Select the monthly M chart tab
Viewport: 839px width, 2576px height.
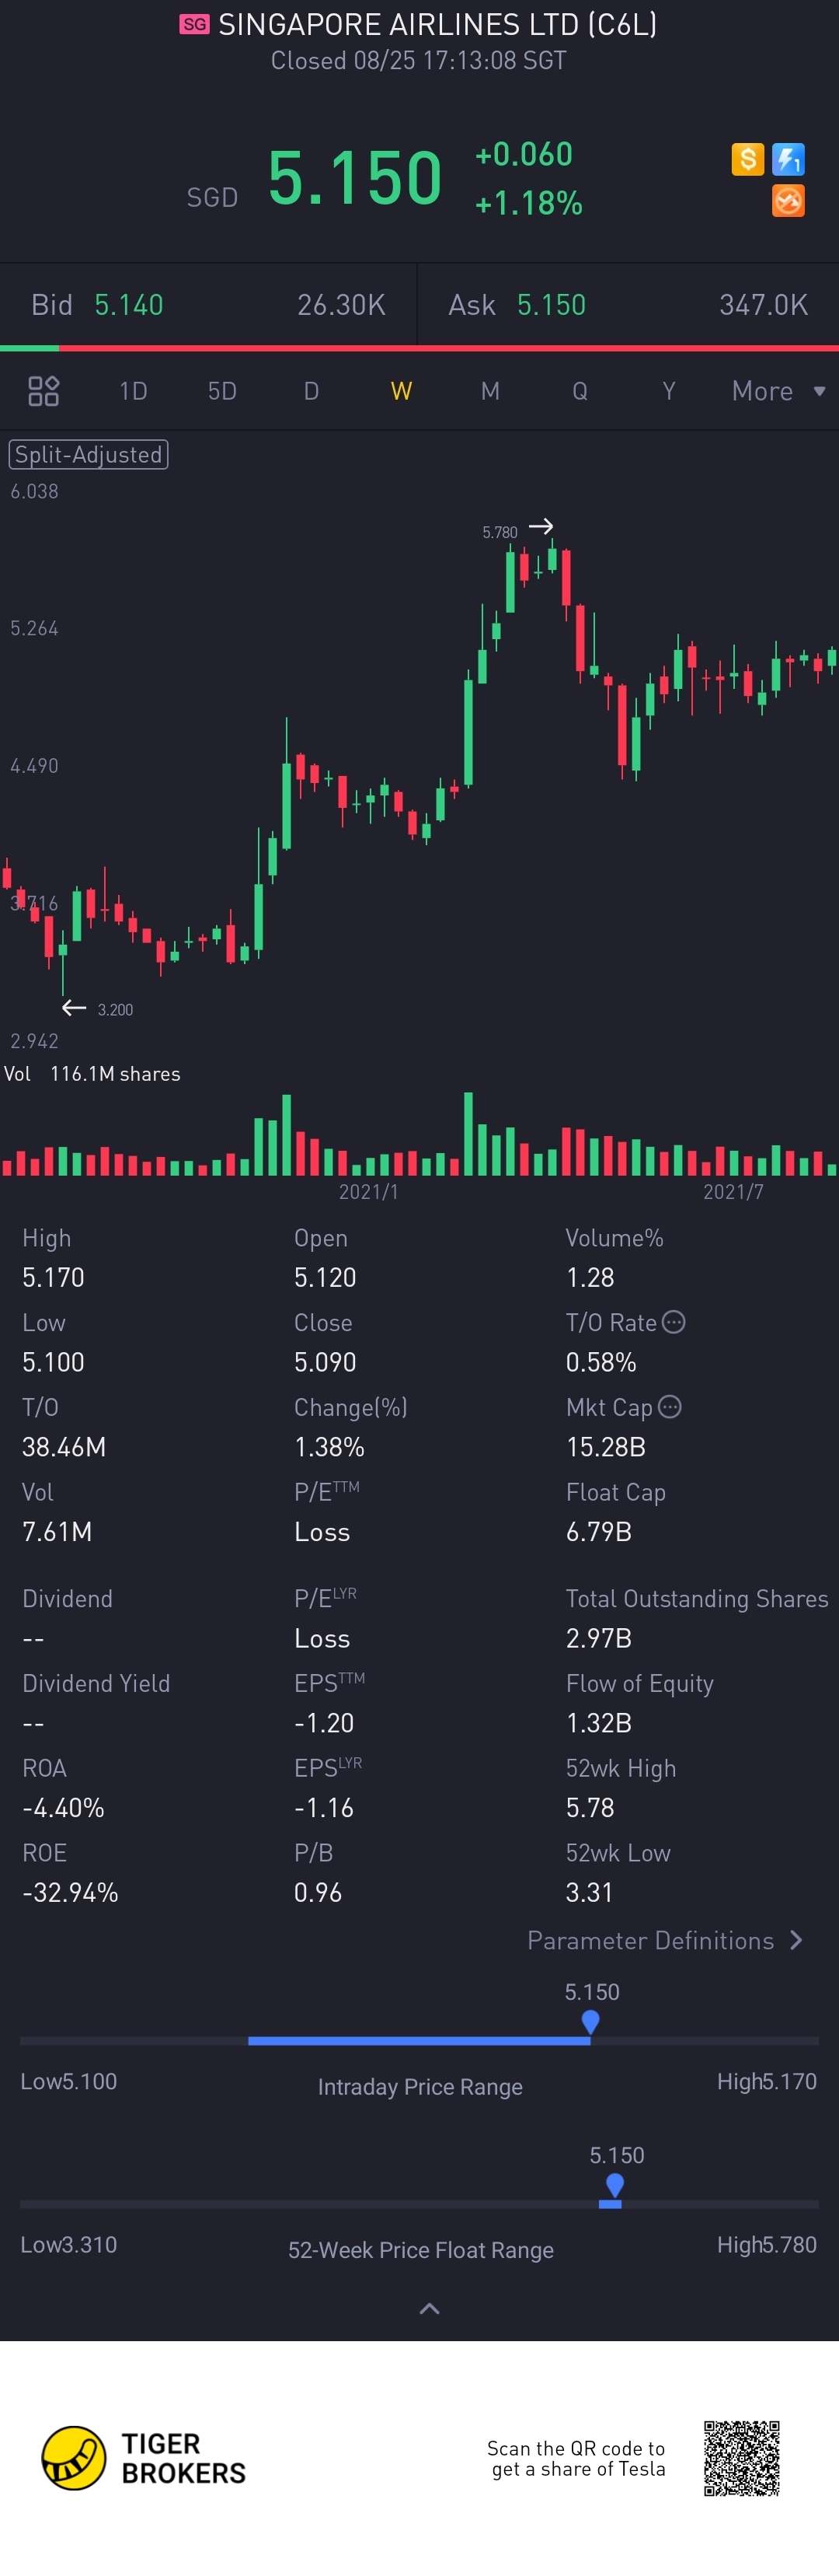[x=489, y=391]
